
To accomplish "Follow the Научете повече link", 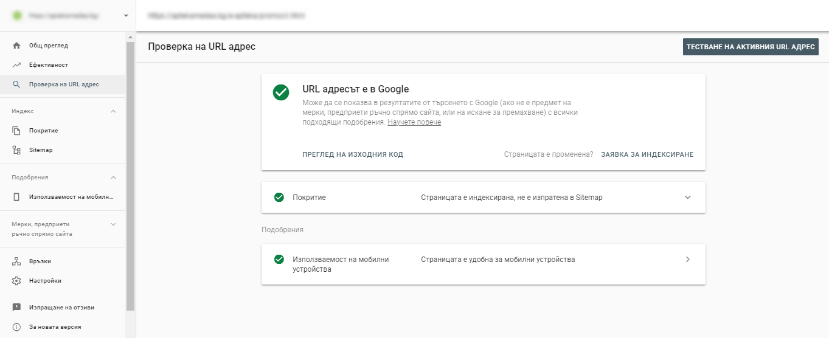I will coord(414,122).
